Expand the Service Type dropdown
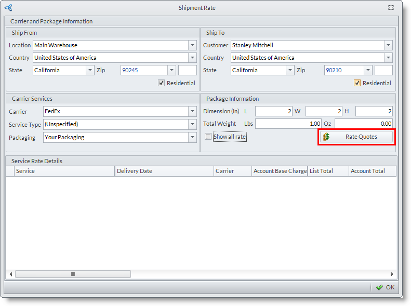This screenshot has height=306, width=411. coord(192,124)
